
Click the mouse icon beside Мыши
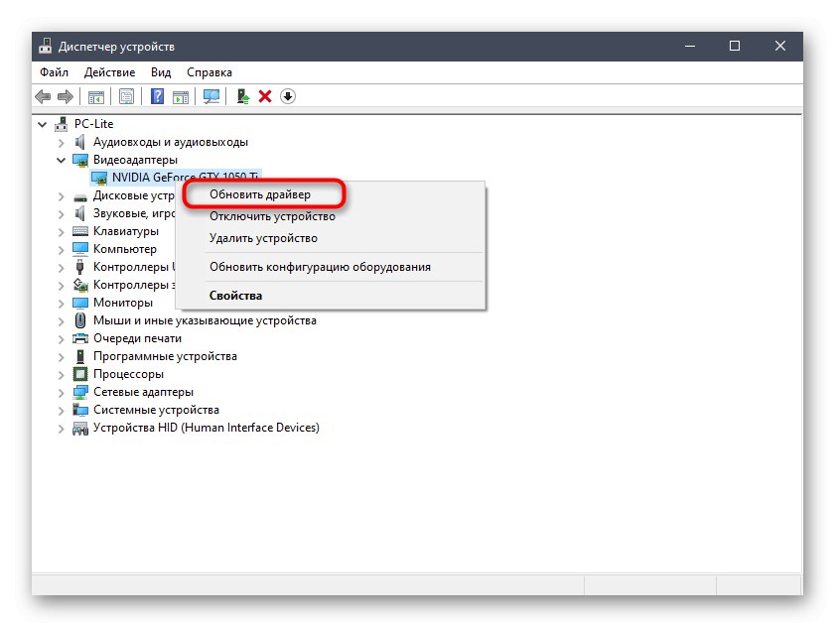80,320
